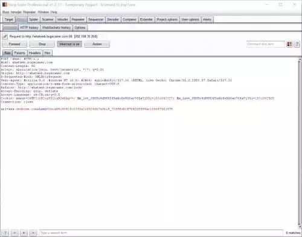
Task: Select the Hex view tab
Action: click(x=47, y=53)
